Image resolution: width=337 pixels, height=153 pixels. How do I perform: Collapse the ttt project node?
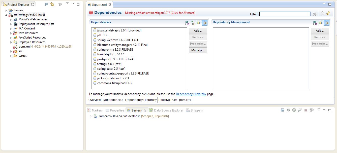[x=6, y=15]
